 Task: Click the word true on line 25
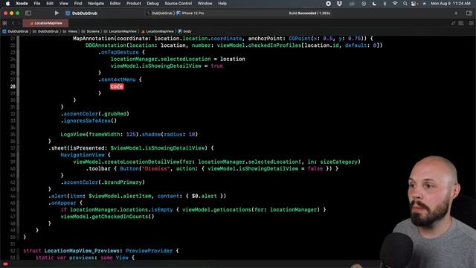pos(216,66)
